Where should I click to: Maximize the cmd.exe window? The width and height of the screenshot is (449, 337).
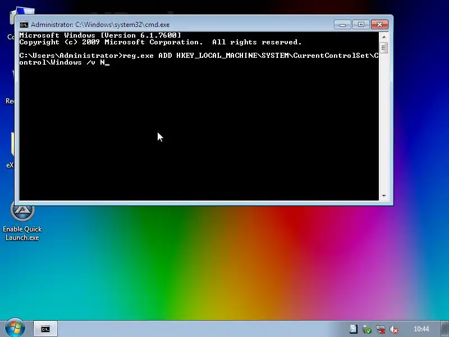pos(361,25)
